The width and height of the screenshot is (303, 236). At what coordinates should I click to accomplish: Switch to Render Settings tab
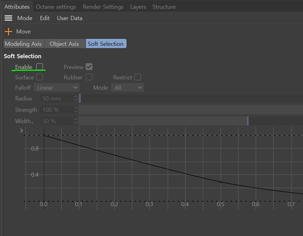(x=103, y=7)
